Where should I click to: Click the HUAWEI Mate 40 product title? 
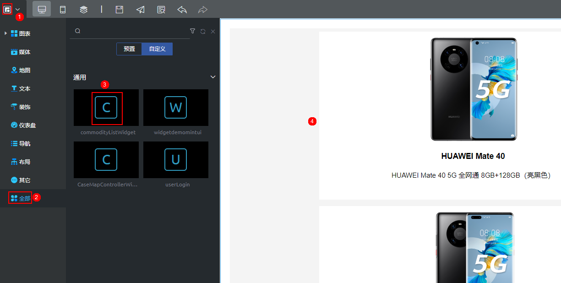tap(473, 156)
